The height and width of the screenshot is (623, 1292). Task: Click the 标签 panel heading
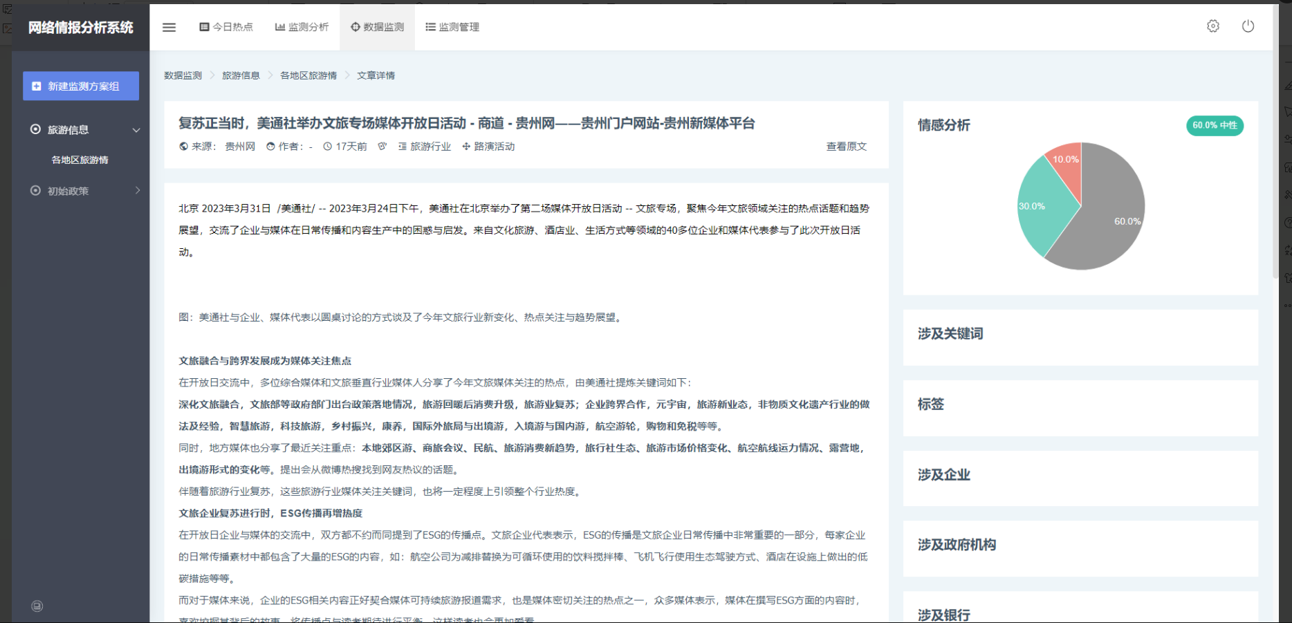pyautogui.click(x=931, y=405)
